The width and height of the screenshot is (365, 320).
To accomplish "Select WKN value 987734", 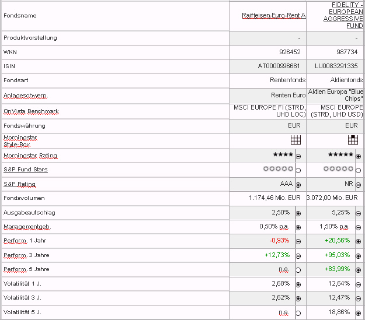I will tap(347, 52).
